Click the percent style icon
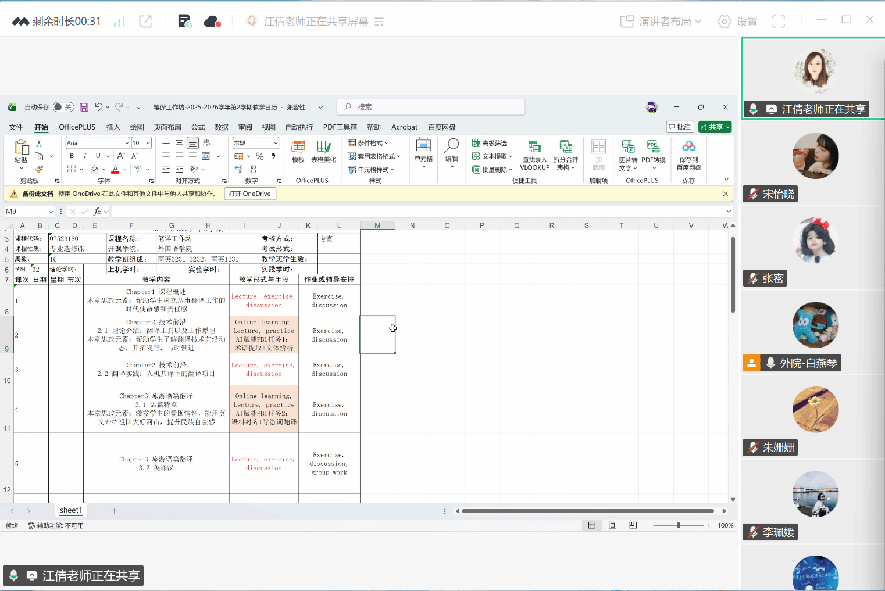Image resolution: width=885 pixels, height=591 pixels. coord(260,156)
